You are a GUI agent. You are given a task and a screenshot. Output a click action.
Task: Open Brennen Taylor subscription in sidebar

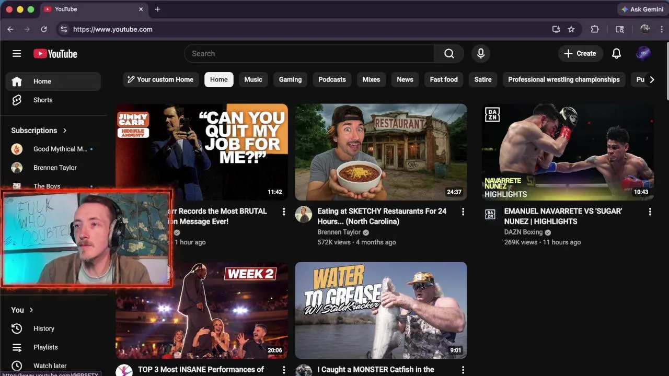point(53,168)
